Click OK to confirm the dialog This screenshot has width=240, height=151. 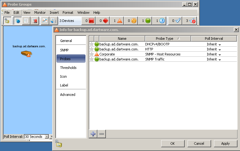(173, 143)
